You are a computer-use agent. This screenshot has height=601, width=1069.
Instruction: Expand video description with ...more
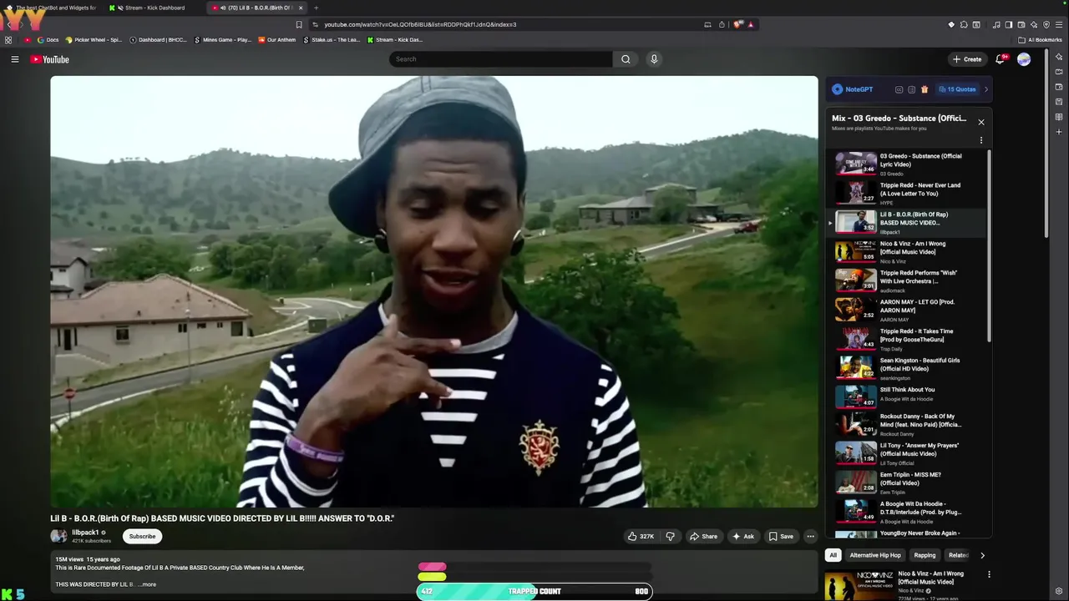click(147, 584)
